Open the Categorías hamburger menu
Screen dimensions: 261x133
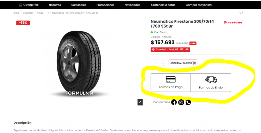[x=20, y=5]
